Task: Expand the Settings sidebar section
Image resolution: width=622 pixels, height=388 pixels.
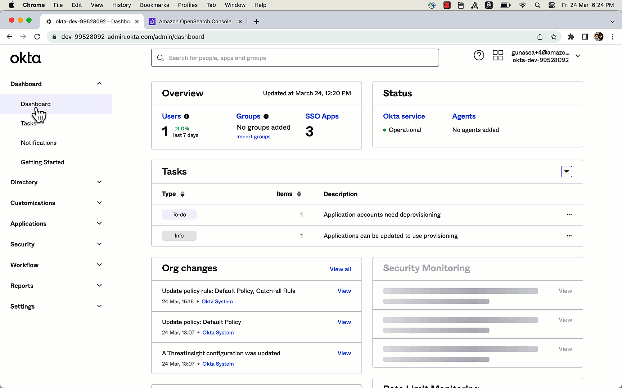Action: [99, 306]
